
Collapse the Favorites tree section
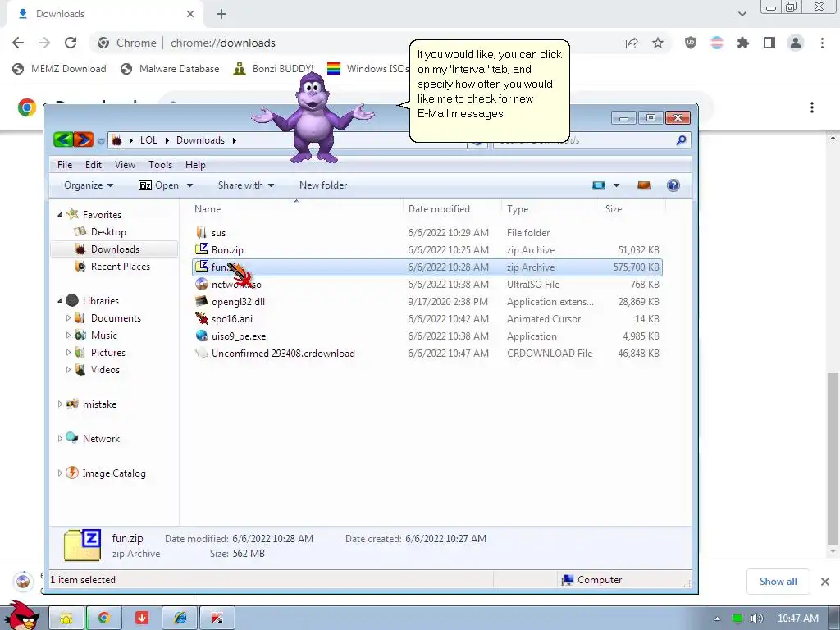[60, 214]
